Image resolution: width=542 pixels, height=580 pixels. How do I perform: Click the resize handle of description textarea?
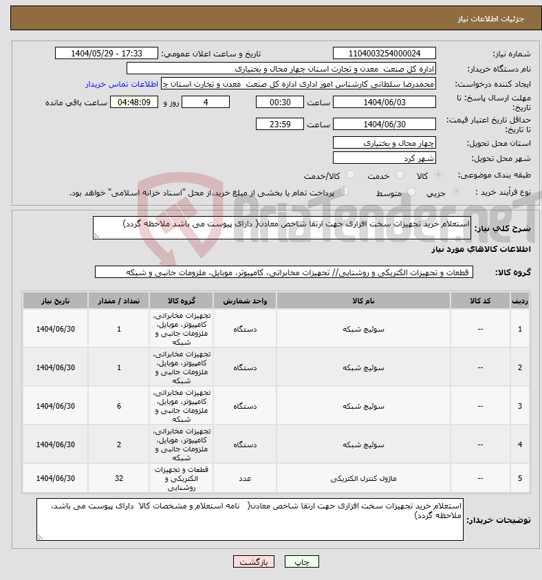[x=96, y=236]
